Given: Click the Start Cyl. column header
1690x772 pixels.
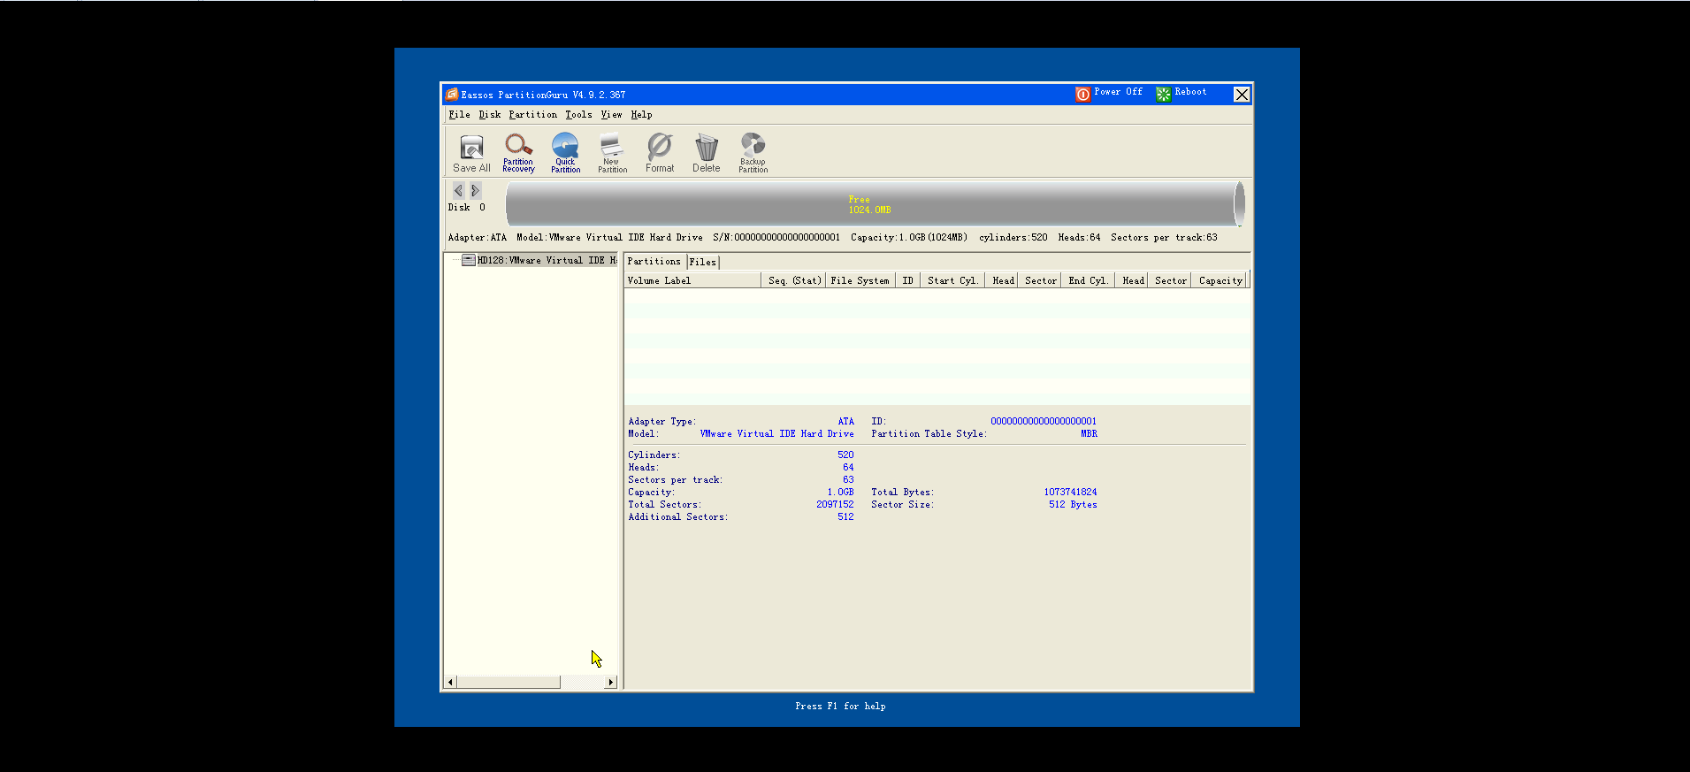Looking at the screenshot, I should click(x=952, y=280).
